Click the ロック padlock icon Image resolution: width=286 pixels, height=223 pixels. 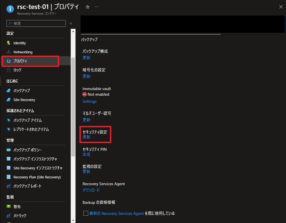point(8,70)
